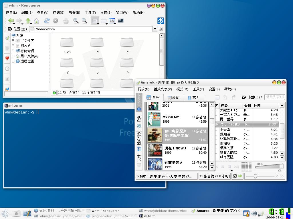The width and height of the screenshot is (293, 219).
Task: Toggle list view mode in Konqueror toolbar
Action: tap(104, 21)
